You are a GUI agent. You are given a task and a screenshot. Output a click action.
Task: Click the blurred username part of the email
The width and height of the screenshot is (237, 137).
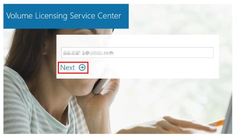click(x=74, y=53)
